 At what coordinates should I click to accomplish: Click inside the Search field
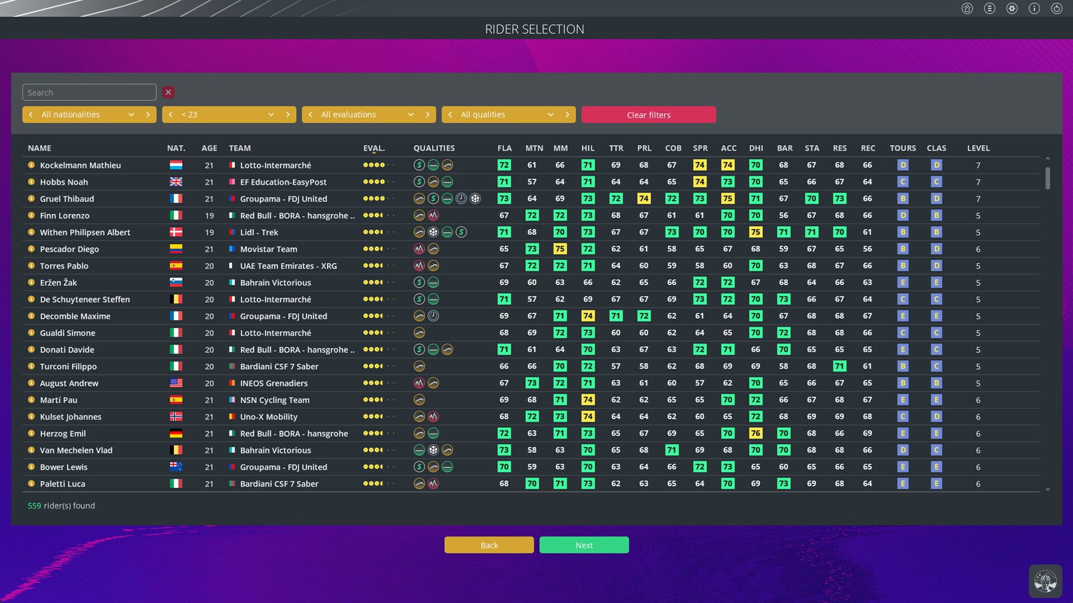[89, 92]
